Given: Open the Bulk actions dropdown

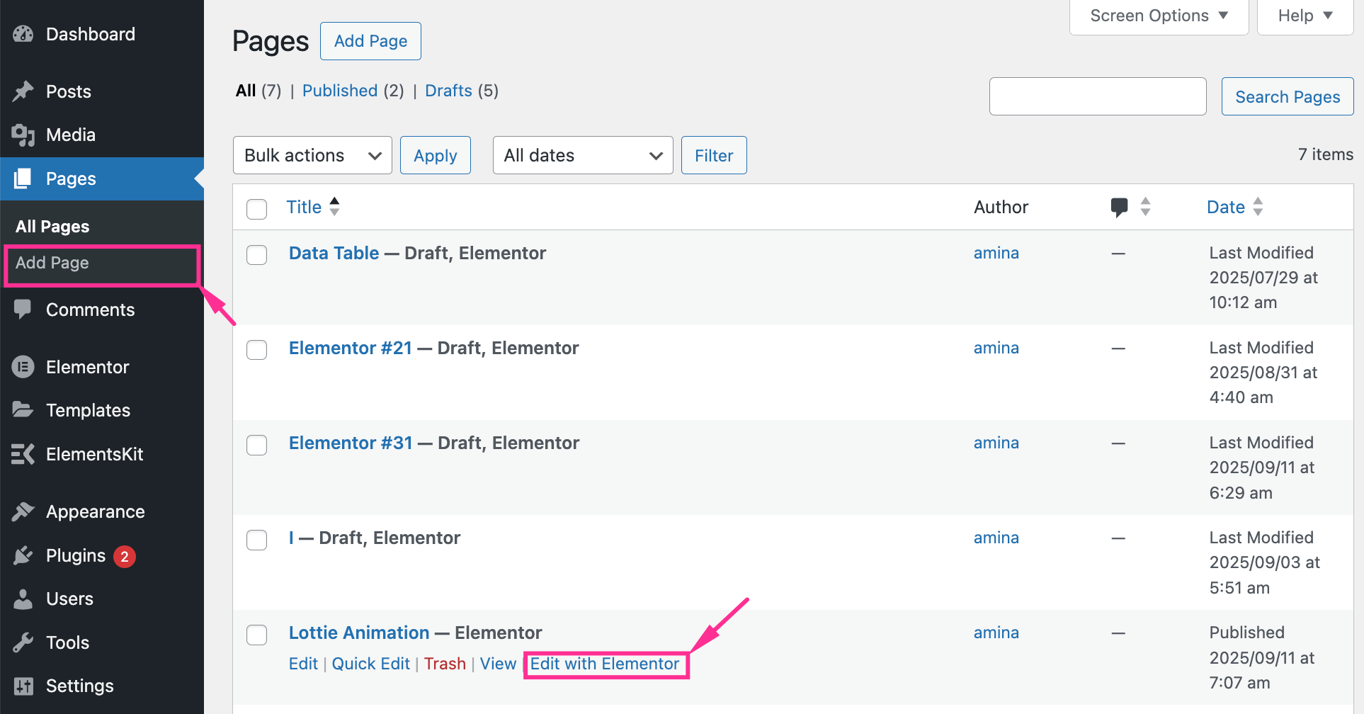Looking at the screenshot, I should [312, 155].
